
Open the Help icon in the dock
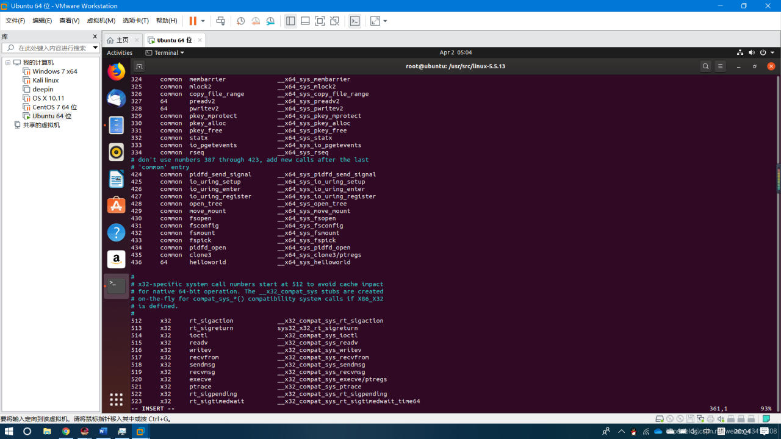[116, 232]
